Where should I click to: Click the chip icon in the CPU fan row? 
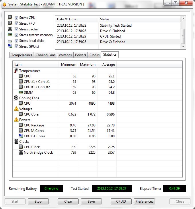[x=21, y=103]
